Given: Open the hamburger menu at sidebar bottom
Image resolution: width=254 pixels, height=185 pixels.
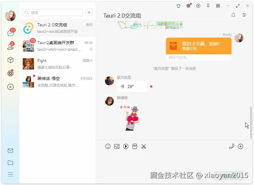Looking at the screenshot, I should (x=10, y=175).
